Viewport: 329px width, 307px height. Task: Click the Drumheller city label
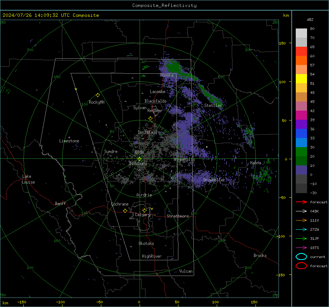click(214, 180)
